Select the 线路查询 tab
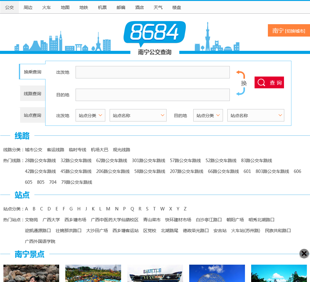The height and width of the screenshot is (282, 310). click(x=33, y=93)
